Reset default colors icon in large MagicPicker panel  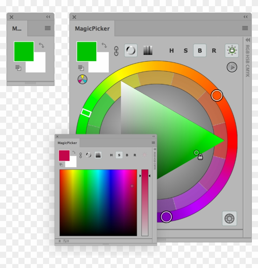[81, 68]
